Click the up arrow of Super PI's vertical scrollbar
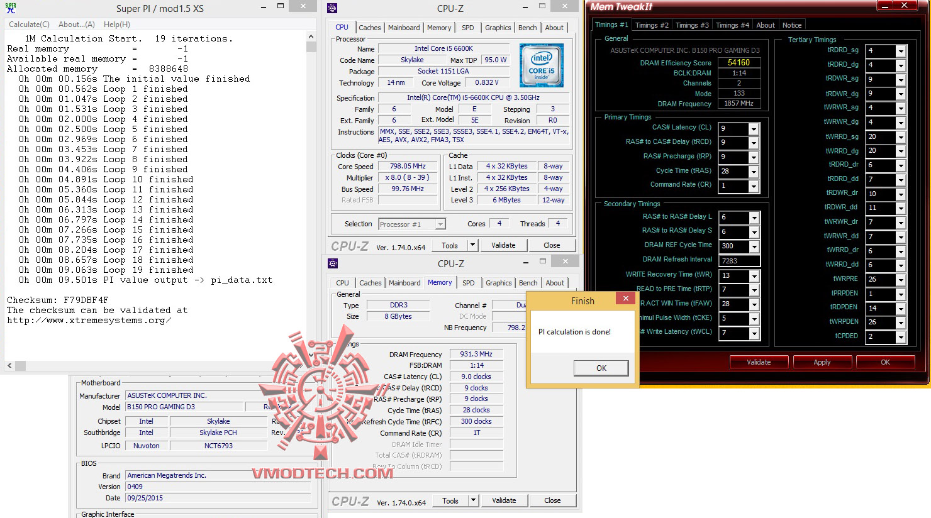The width and height of the screenshot is (931, 518). point(311,36)
